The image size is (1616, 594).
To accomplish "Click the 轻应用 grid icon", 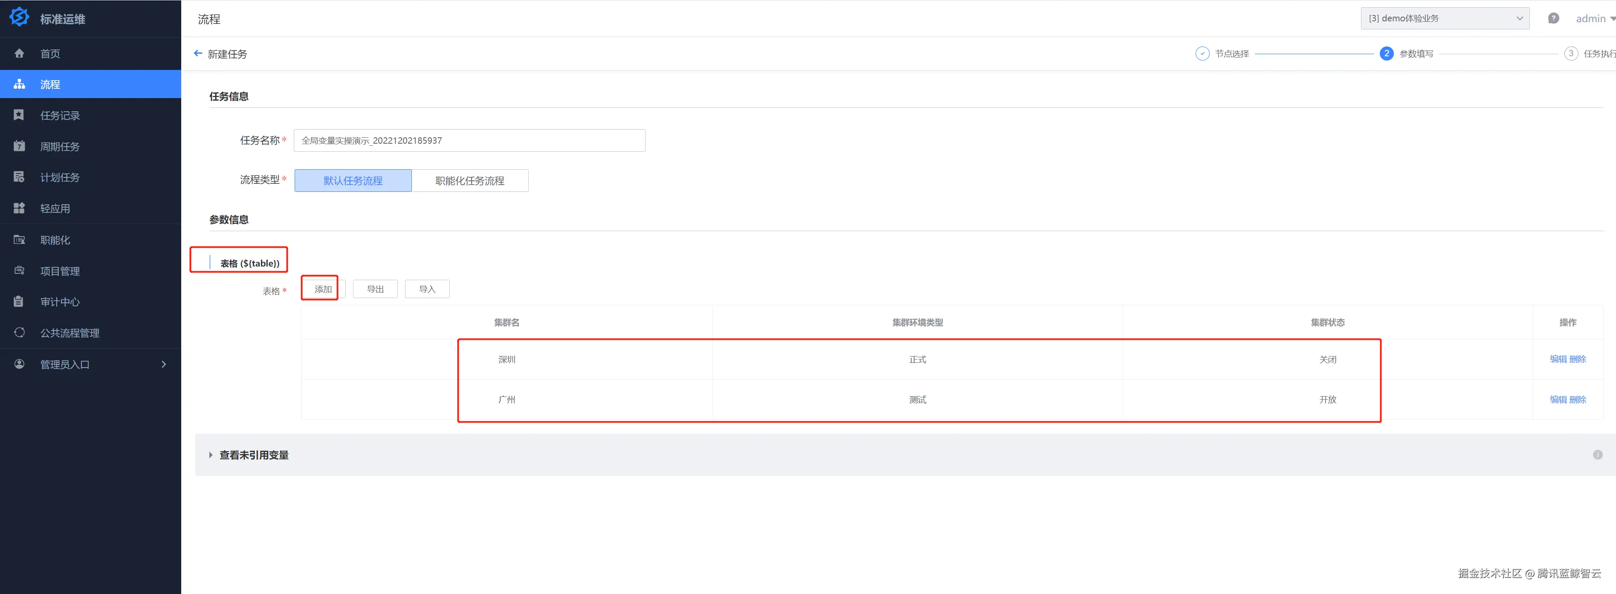I will click(20, 208).
